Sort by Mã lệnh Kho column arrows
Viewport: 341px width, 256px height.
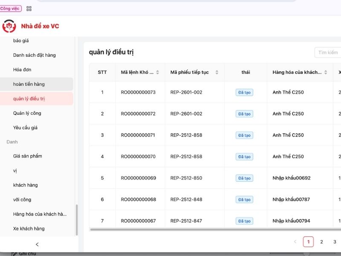pyautogui.click(x=157, y=73)
